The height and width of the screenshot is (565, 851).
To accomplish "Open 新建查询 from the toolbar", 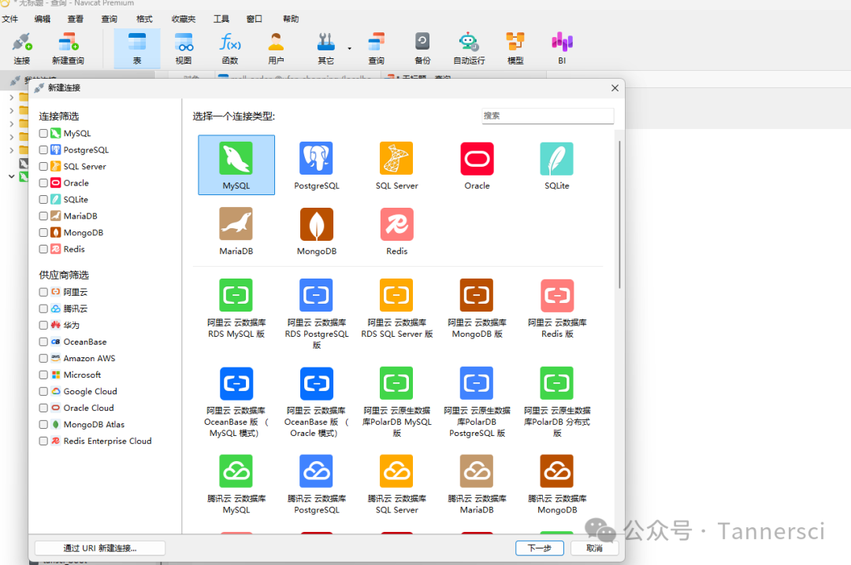I will click(x=68, y=48).
